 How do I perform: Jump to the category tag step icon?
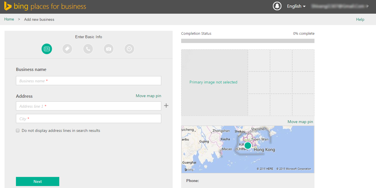click(x=67, y=49)
